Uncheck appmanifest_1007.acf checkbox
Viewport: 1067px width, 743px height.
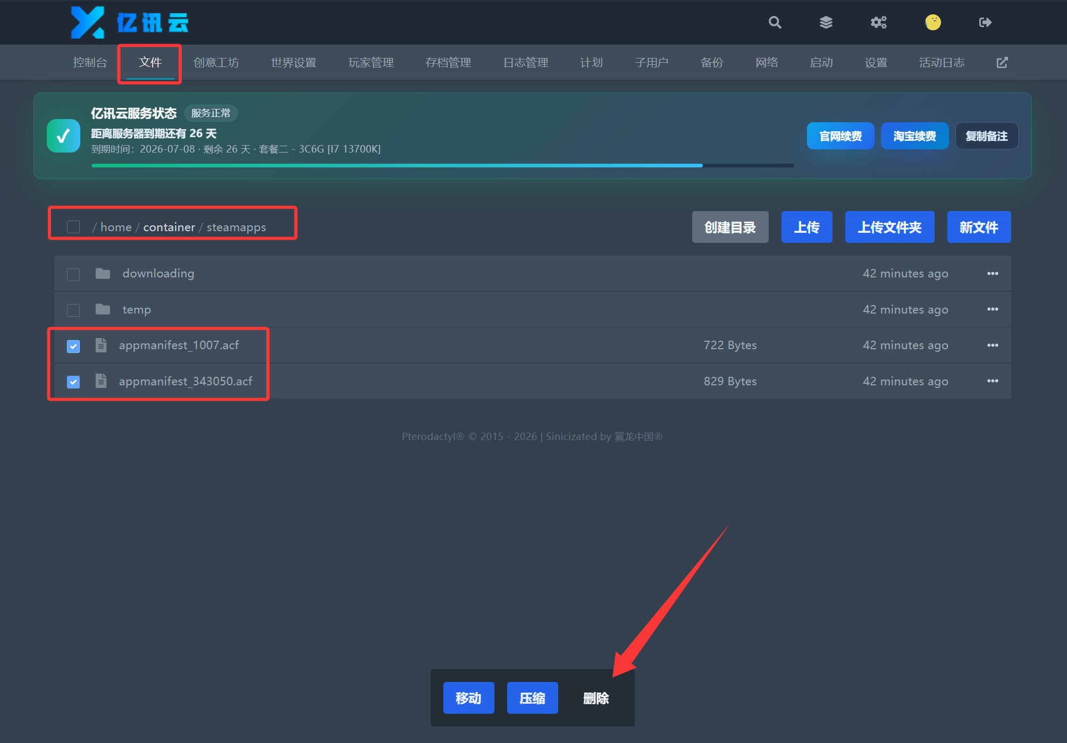[x=73, y=346]
